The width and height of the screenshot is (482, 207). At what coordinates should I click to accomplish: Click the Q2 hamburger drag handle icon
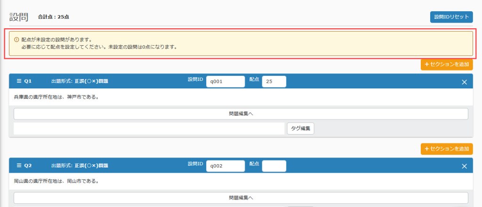19,166
